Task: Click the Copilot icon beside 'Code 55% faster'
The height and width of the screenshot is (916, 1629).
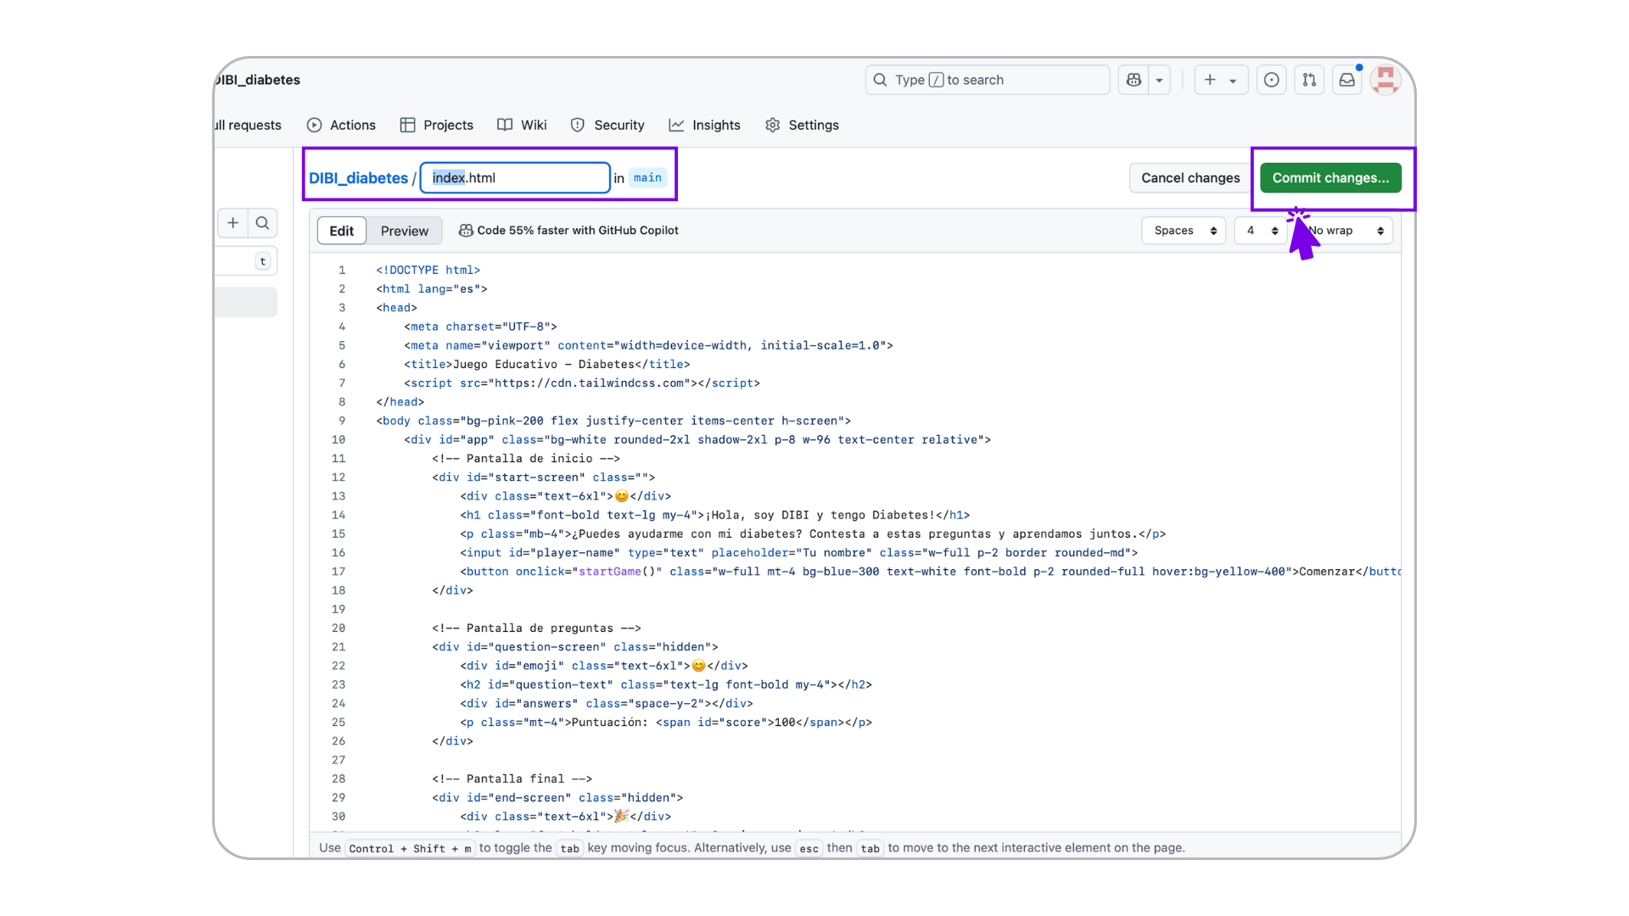Action: point(466,231)
